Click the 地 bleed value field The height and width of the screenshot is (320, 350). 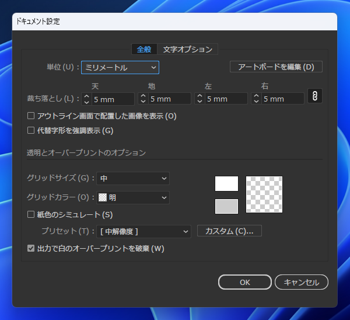click(x=169, y=99)
